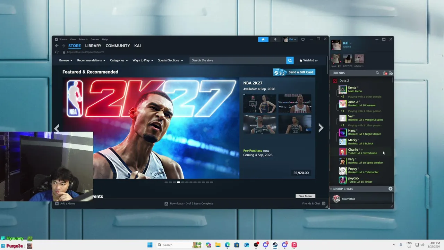Open the Windows Start menu

tap(150, 245)
